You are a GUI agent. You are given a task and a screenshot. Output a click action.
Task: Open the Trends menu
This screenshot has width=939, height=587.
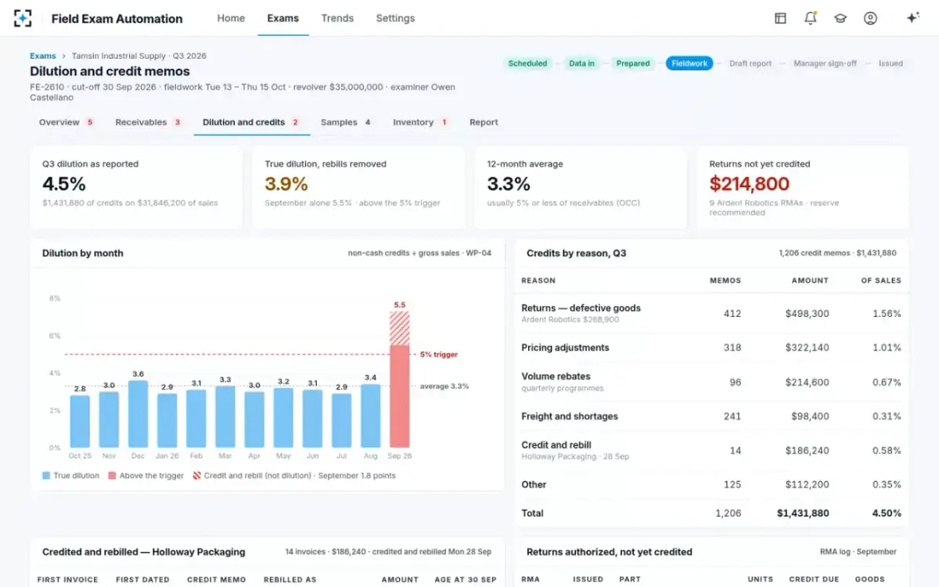(x=337, y=18)
